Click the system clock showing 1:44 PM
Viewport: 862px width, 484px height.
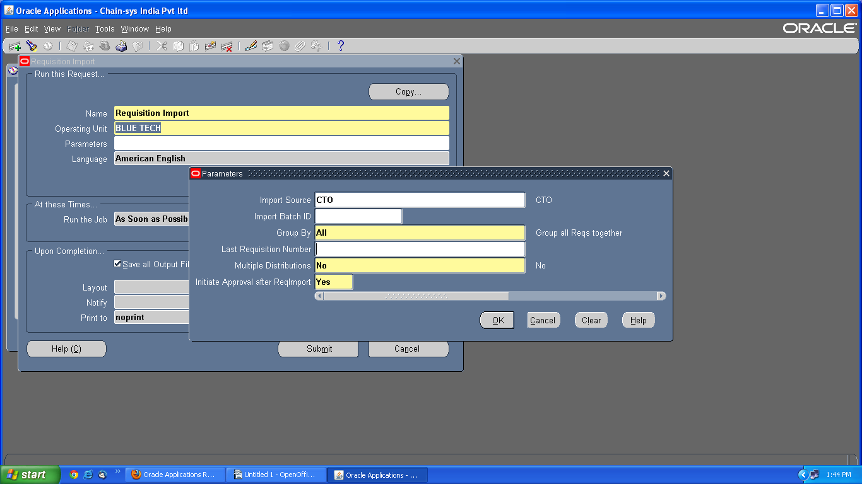[x=839, y=475]
